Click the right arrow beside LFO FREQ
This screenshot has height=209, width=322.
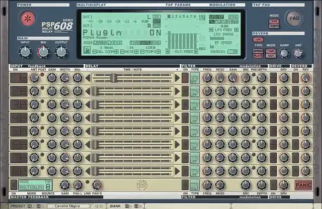[x=236, y=30]
